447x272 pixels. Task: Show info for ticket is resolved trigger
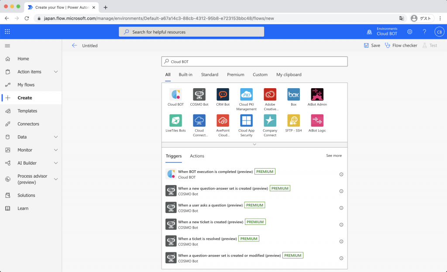[x=341, y=241]
